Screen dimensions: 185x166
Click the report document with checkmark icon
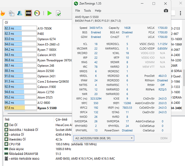58,13
